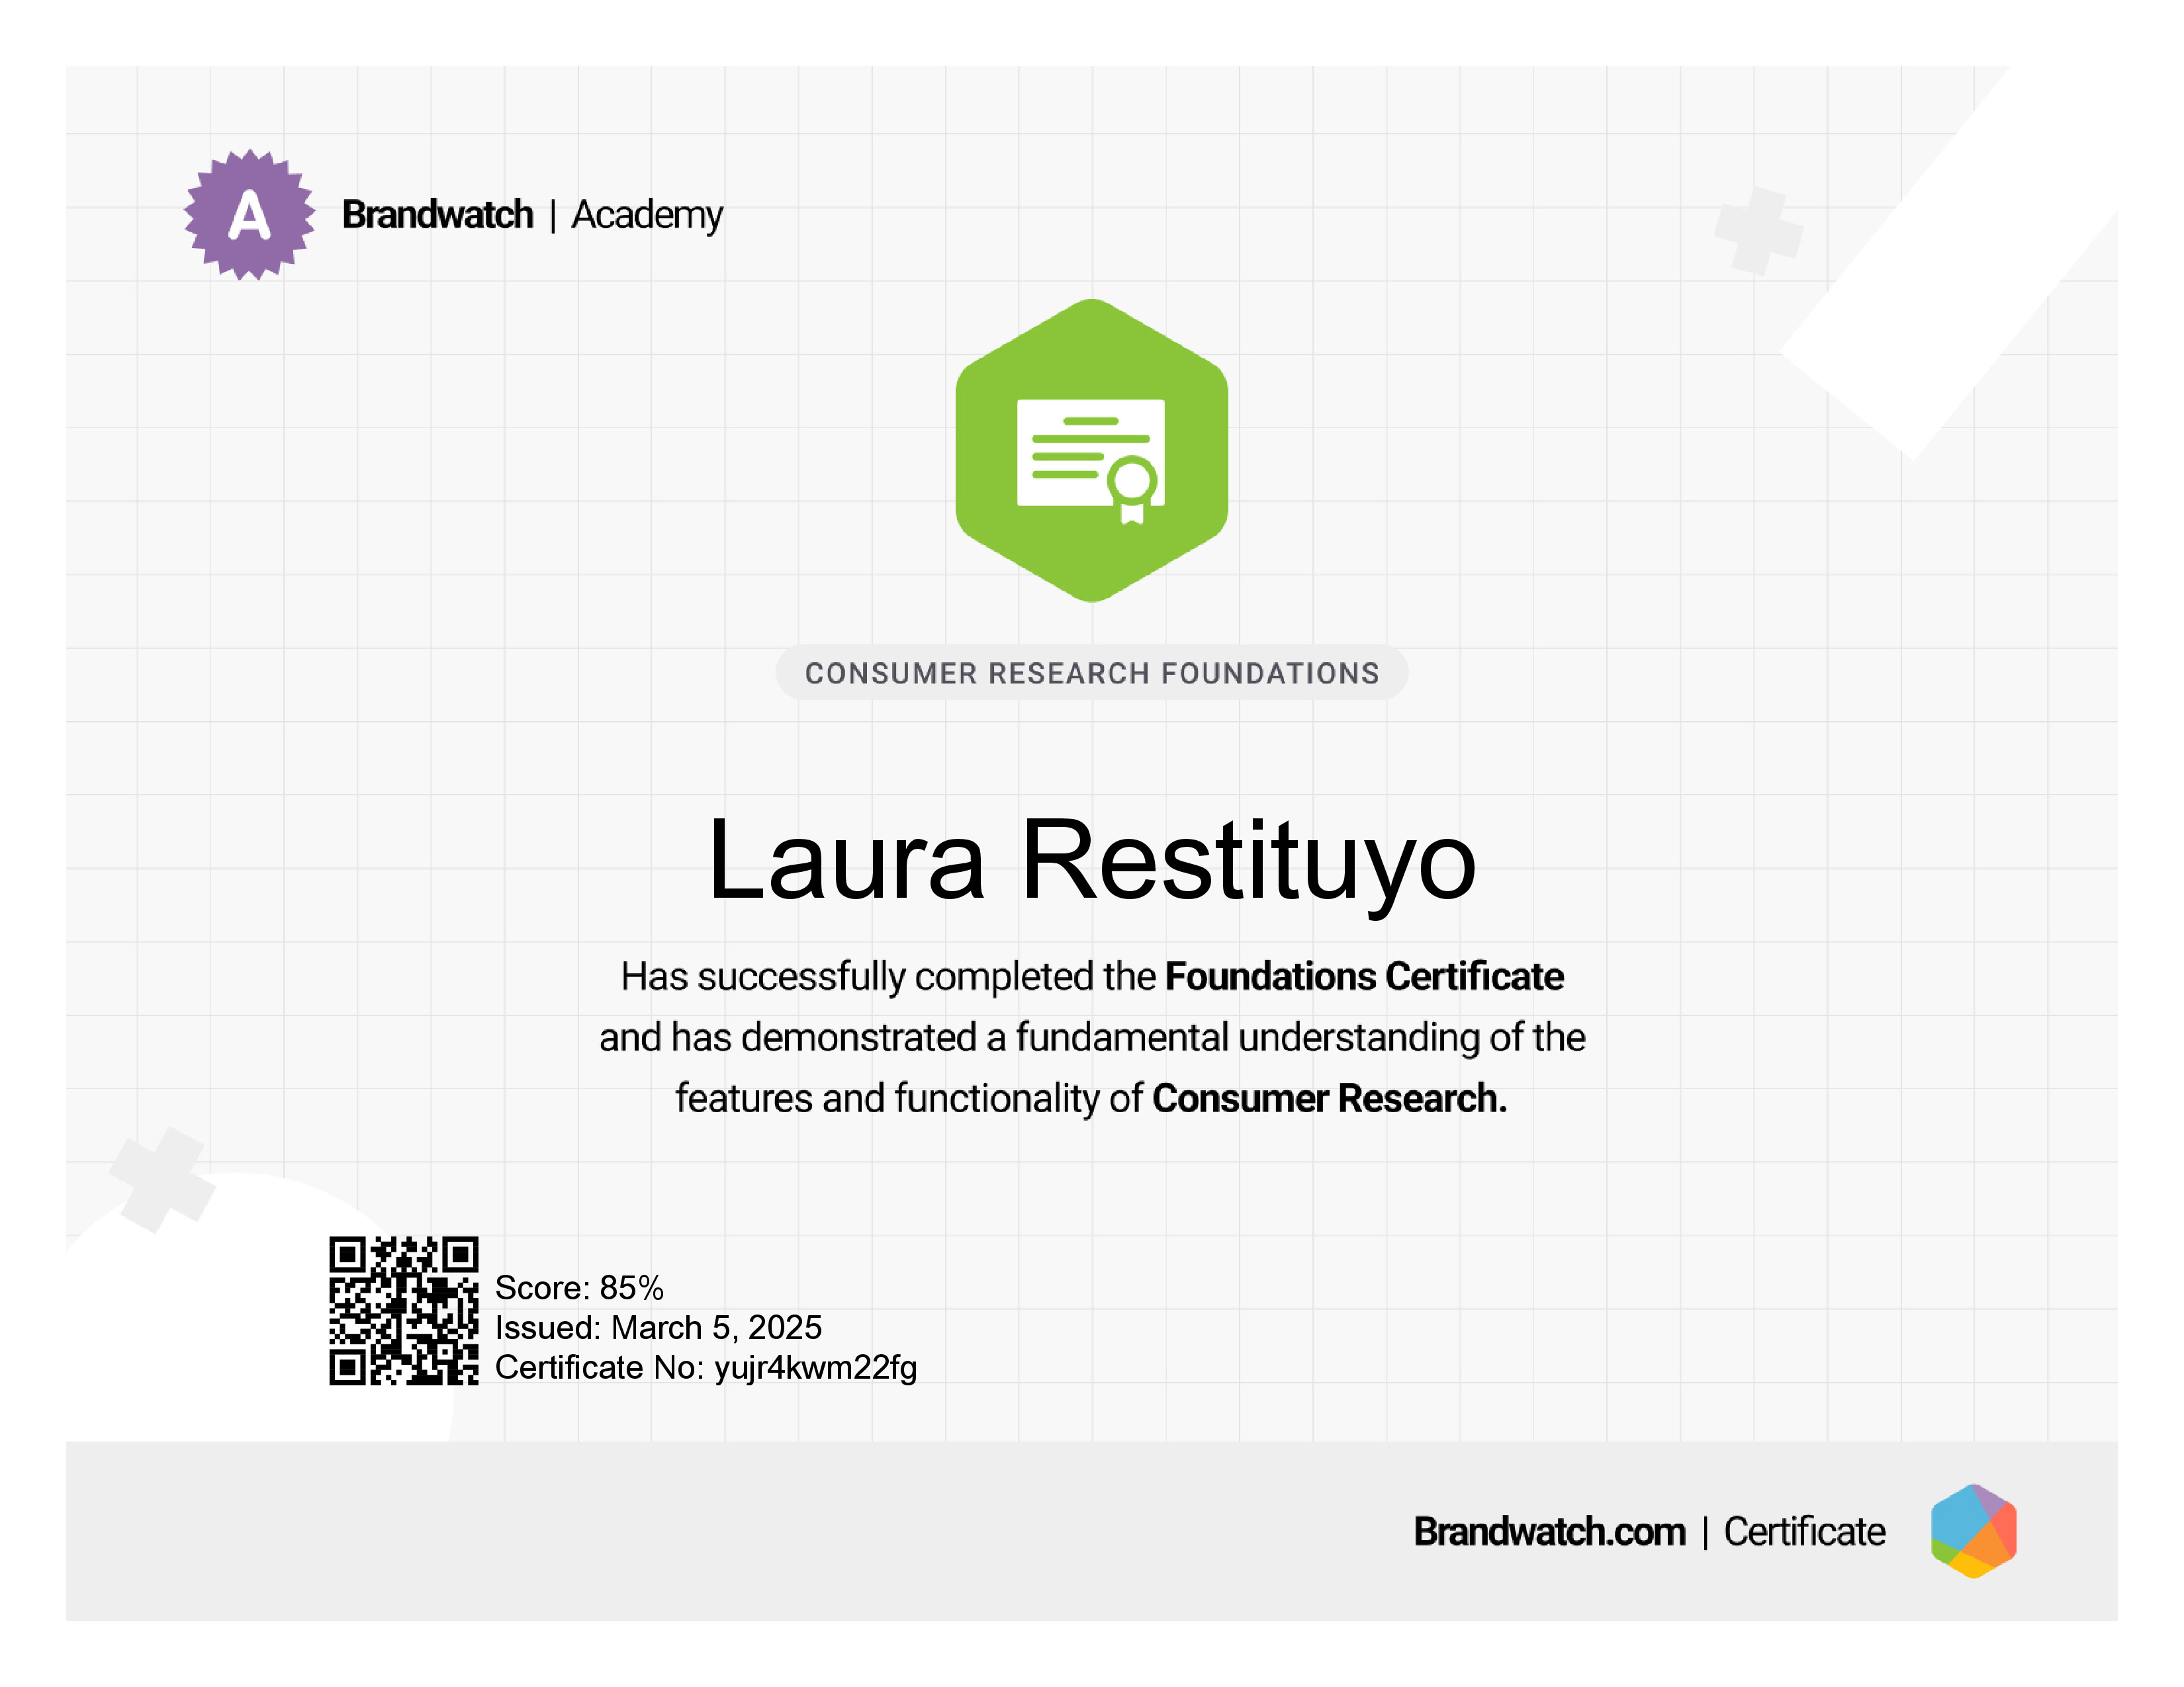The height and width of the screenshot is (1687, 2184).
Task: Click the Consumer Research Foundations label
Action: pos(1092,673)
